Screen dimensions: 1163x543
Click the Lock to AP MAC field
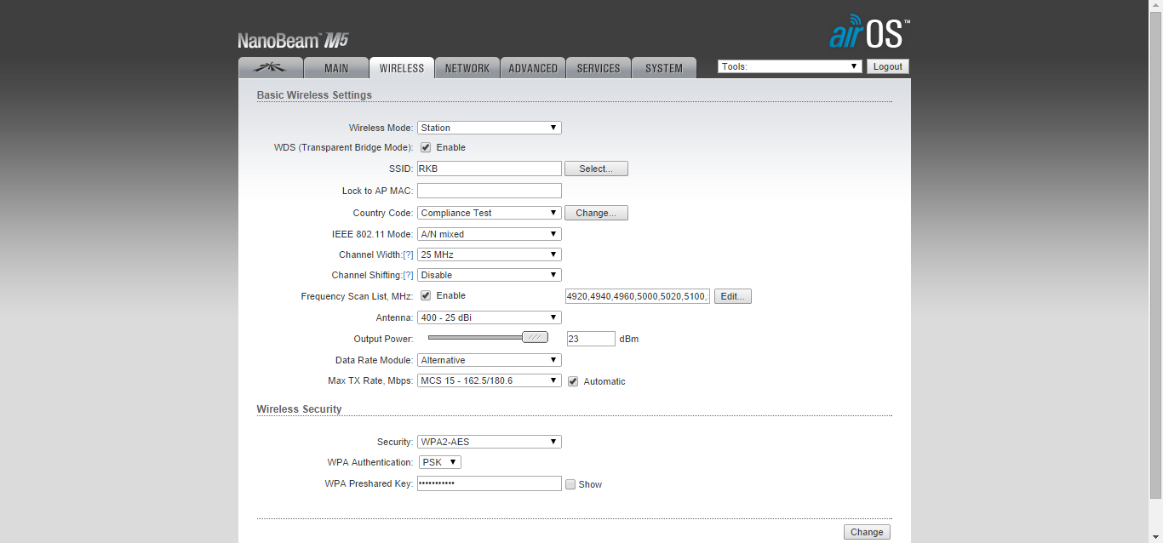point(489,191)
